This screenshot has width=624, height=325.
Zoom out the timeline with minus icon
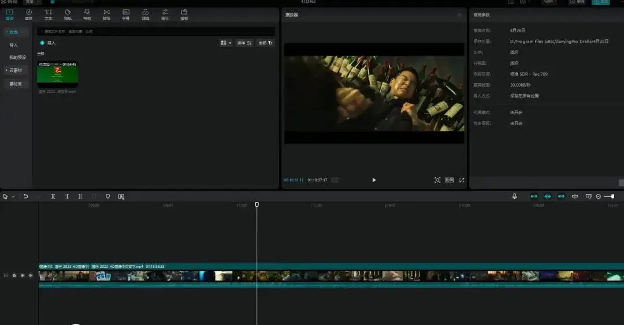click(598, 196)
